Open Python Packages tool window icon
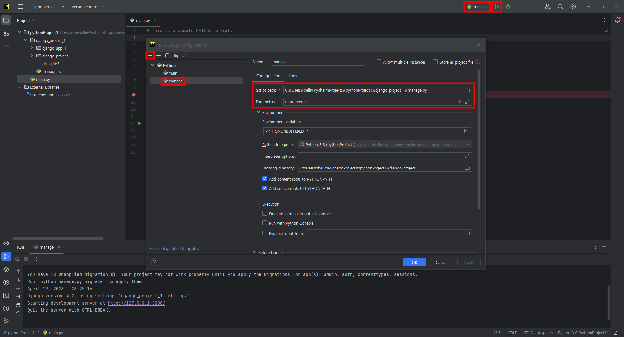The width and height of the screenshot is (624, 337). point(6,269)
